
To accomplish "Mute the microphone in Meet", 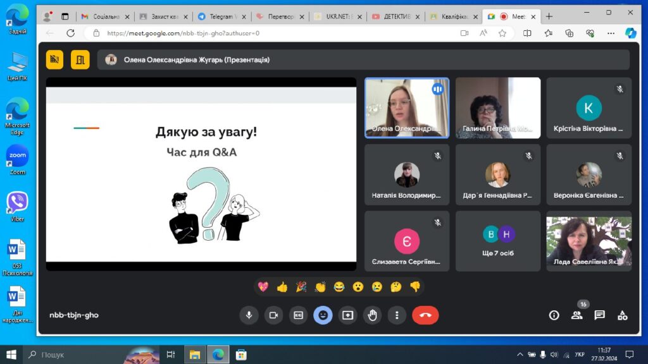I will [x=249, y=315].
